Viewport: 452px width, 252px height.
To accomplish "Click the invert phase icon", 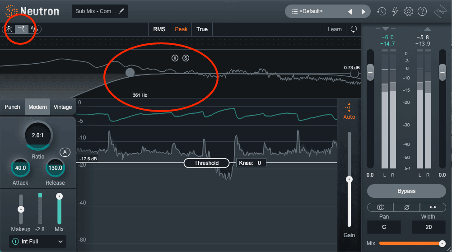I will point(406,207).
